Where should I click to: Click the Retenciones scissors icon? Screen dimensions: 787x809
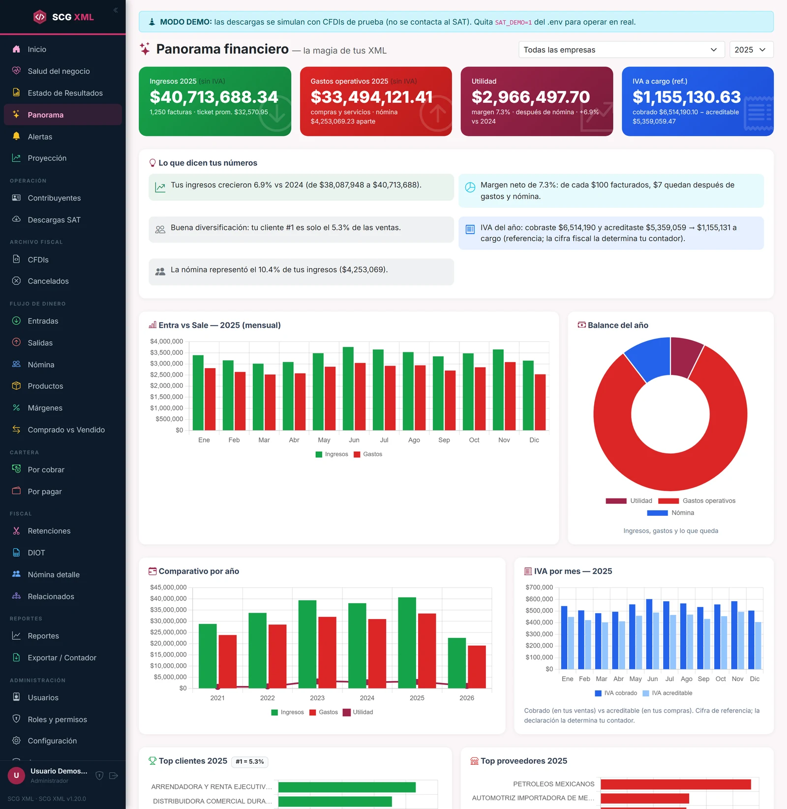[16, 530]
